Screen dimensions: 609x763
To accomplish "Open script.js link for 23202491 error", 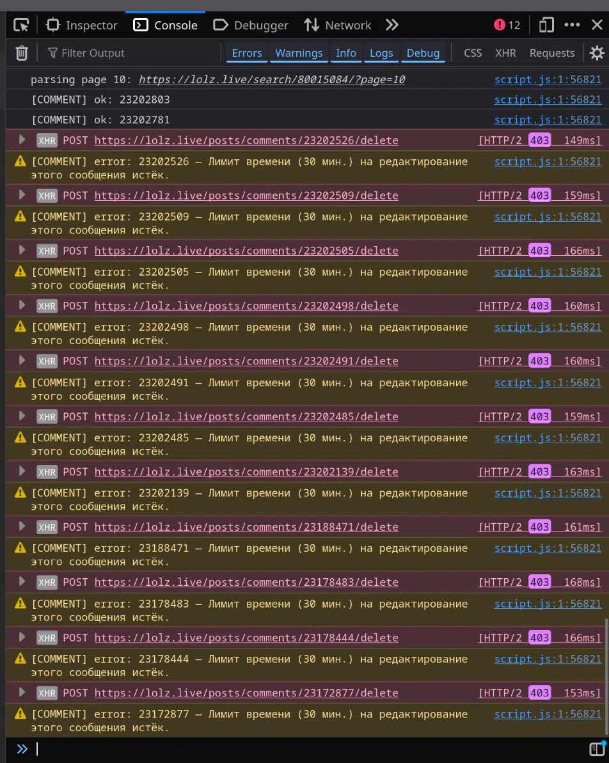I will 548,382.
